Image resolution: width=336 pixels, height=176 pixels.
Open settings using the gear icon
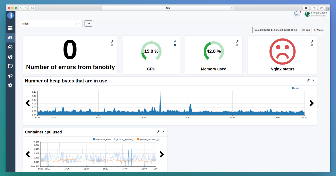pos(10,85)
